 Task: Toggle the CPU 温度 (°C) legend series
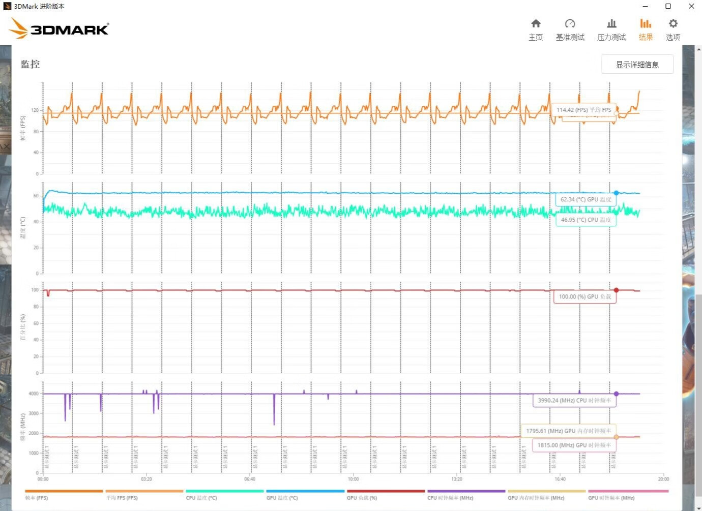coord(201,498)
